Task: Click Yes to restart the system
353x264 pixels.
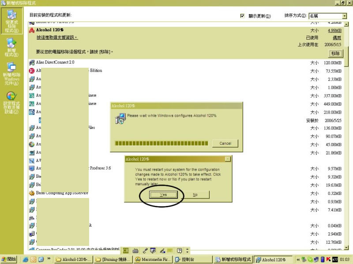Action: click(163, 194)
